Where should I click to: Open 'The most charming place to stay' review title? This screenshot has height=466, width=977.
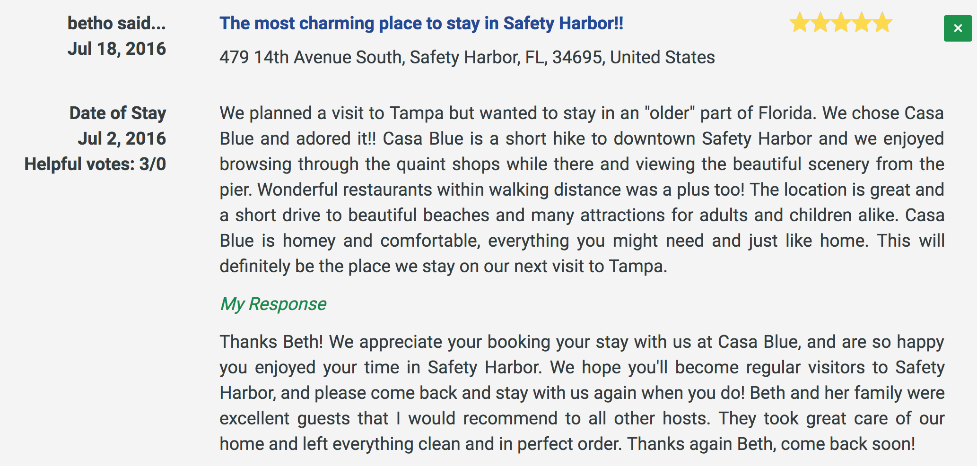[421, 23]
